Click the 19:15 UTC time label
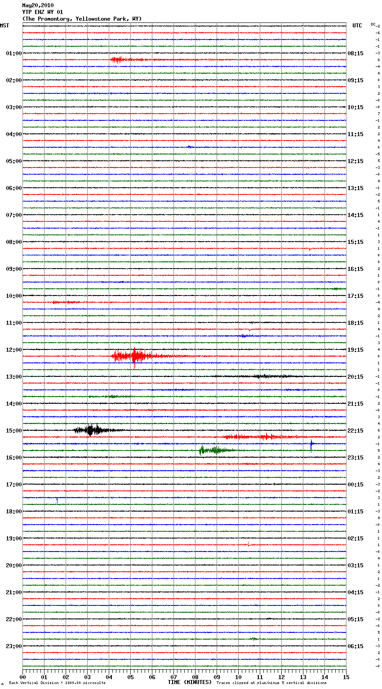Image resolution: width=382 pixels, height=689 pixels. pos(355,350)
